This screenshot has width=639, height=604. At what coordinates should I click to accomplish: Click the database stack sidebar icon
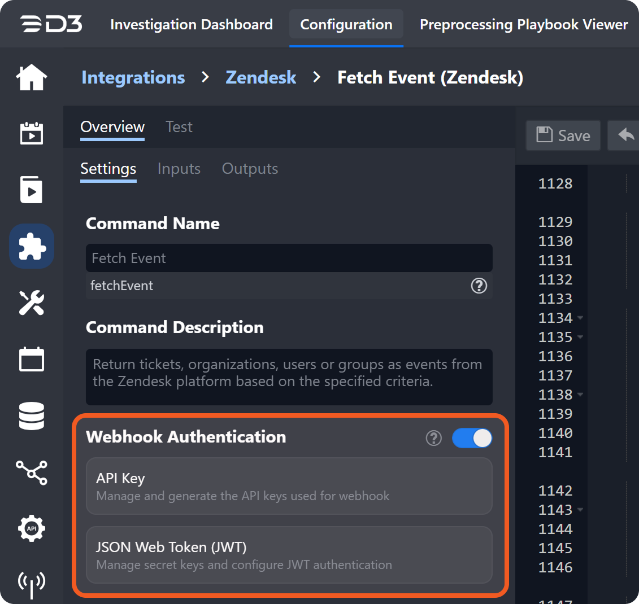click(x=32, y=416)
